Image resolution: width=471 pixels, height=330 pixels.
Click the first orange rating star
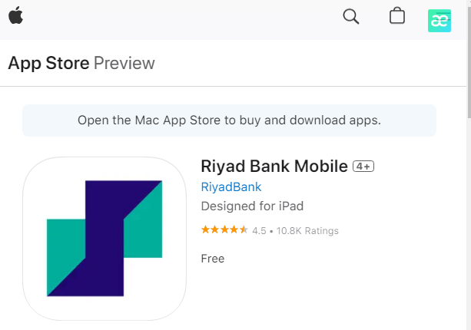[x=205, y=229]
